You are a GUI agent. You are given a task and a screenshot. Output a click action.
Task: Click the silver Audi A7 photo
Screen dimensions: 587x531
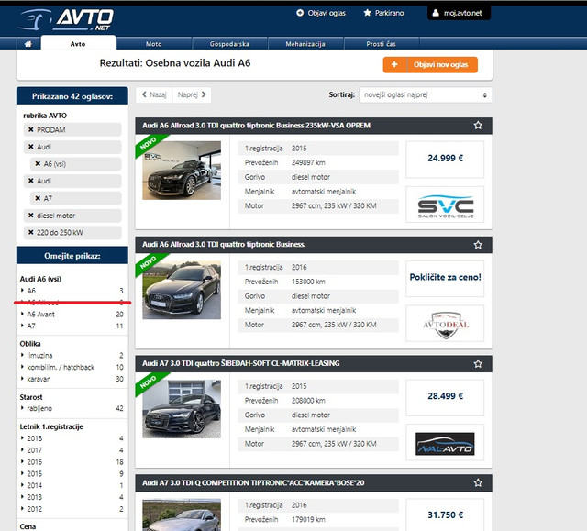pos(182,514)
